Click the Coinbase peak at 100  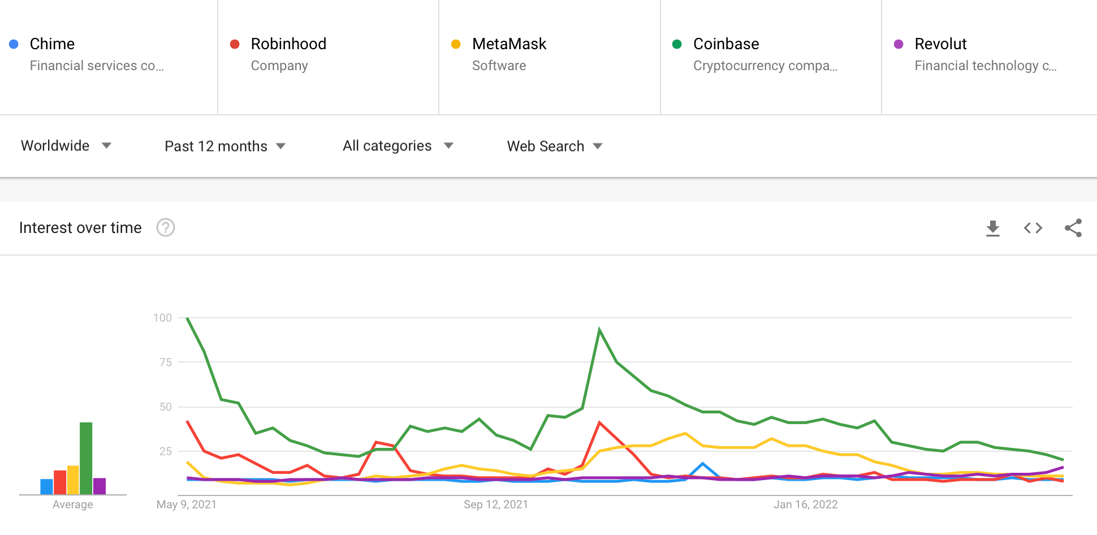click(x=187, y=318)
